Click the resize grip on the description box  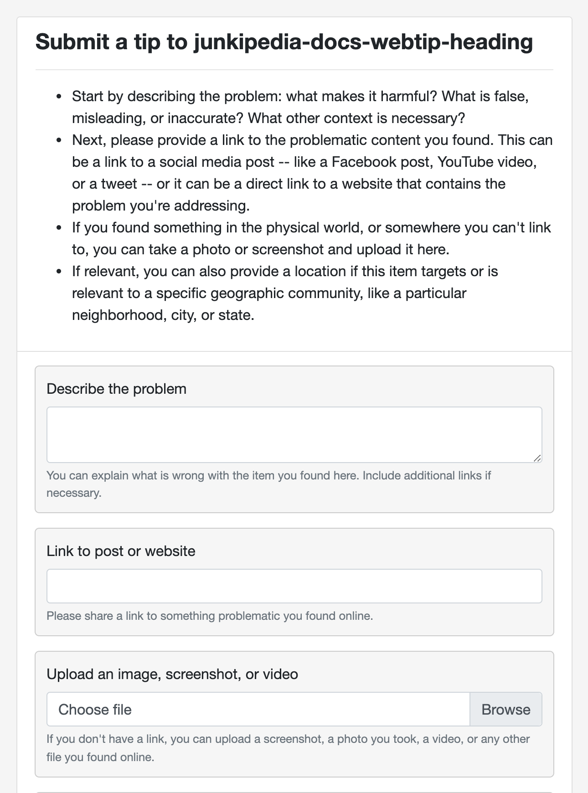pyautogui.click(x=537, y=458)
